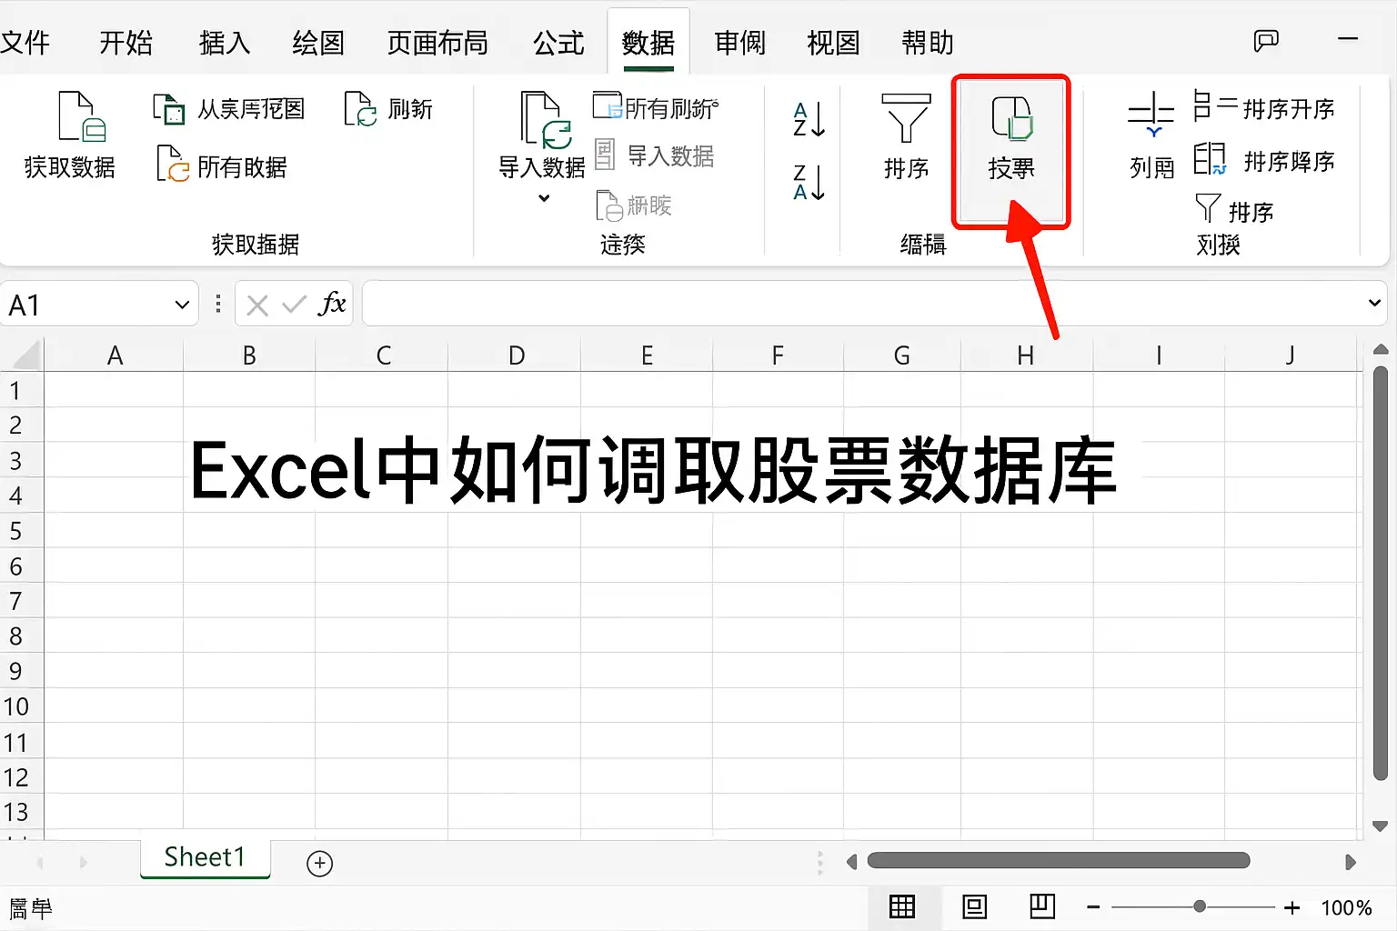Screen dimensions: 1397x931
Task: Click the 导入数据 icon in the connections group
Action: [607, 155]
